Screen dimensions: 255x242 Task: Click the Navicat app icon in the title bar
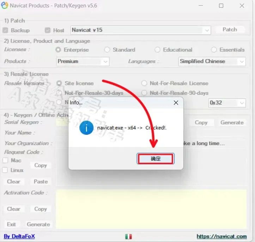click(x=4, y=5)
